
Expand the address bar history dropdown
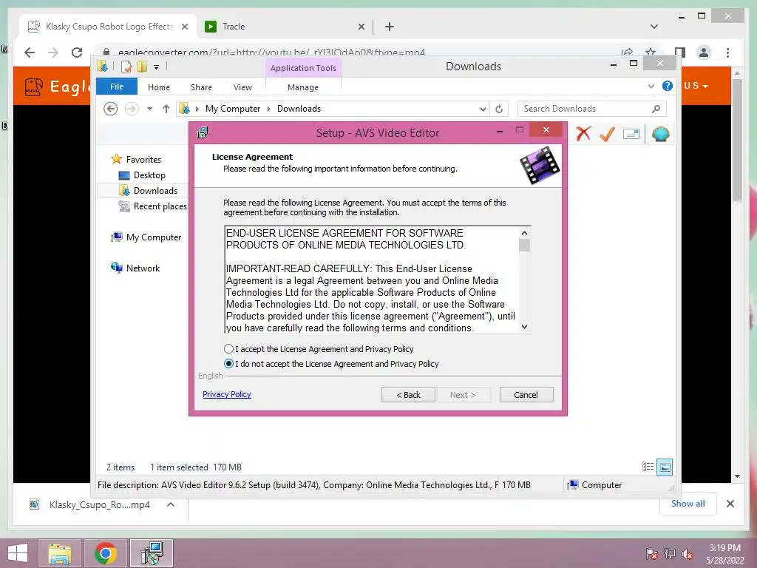[482, 109]
